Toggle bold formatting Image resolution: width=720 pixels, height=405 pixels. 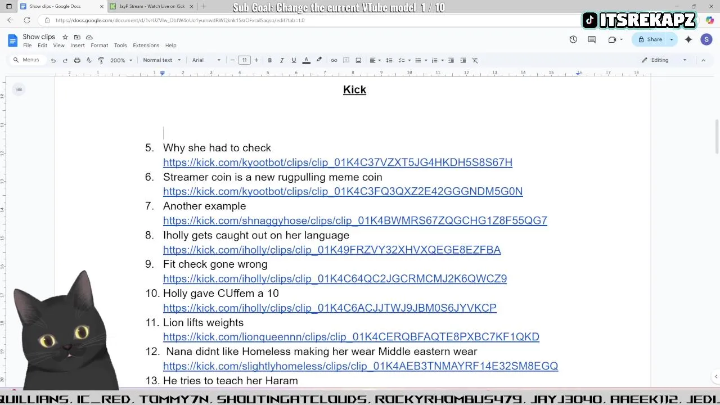[270, 60]
